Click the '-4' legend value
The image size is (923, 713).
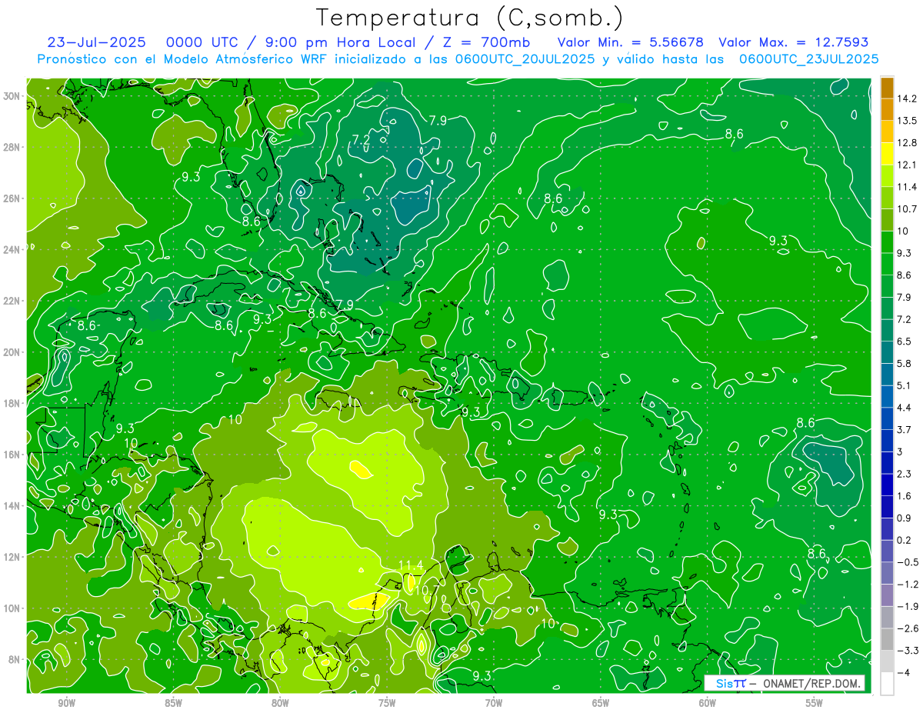point(904,673)
